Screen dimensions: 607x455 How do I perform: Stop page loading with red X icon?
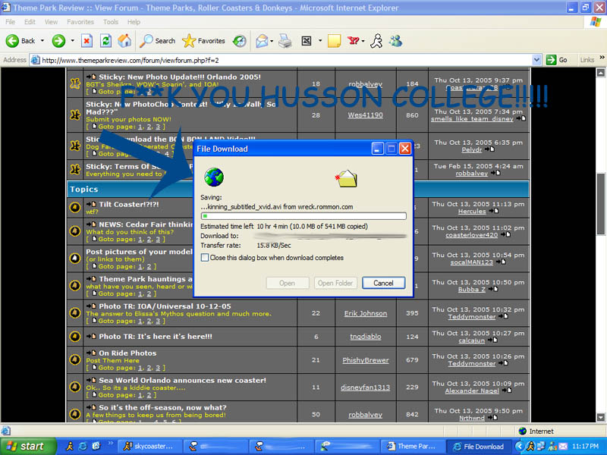point(86,41)
